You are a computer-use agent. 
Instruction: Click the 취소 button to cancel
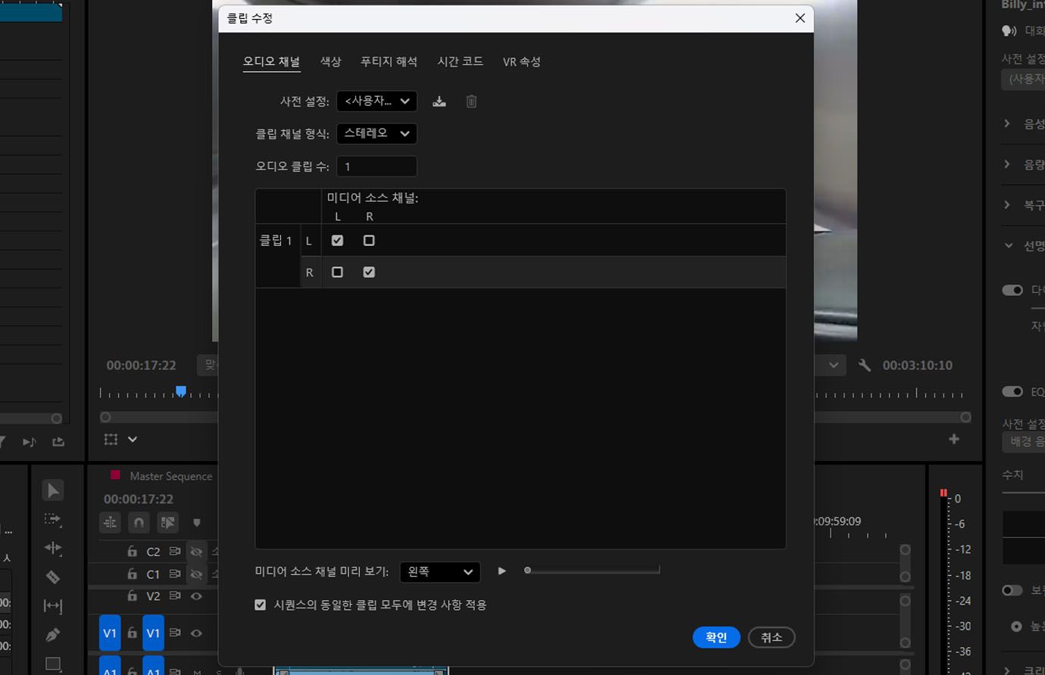(771, 637)
